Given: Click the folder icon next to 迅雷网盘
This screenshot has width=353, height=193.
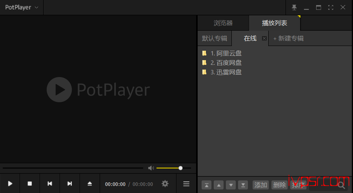Looking at the screenshot, I should pos(204,72).
